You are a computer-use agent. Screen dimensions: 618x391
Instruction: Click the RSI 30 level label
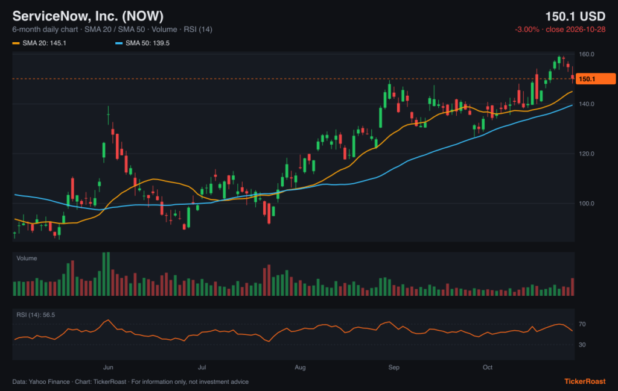coord(582,345)
